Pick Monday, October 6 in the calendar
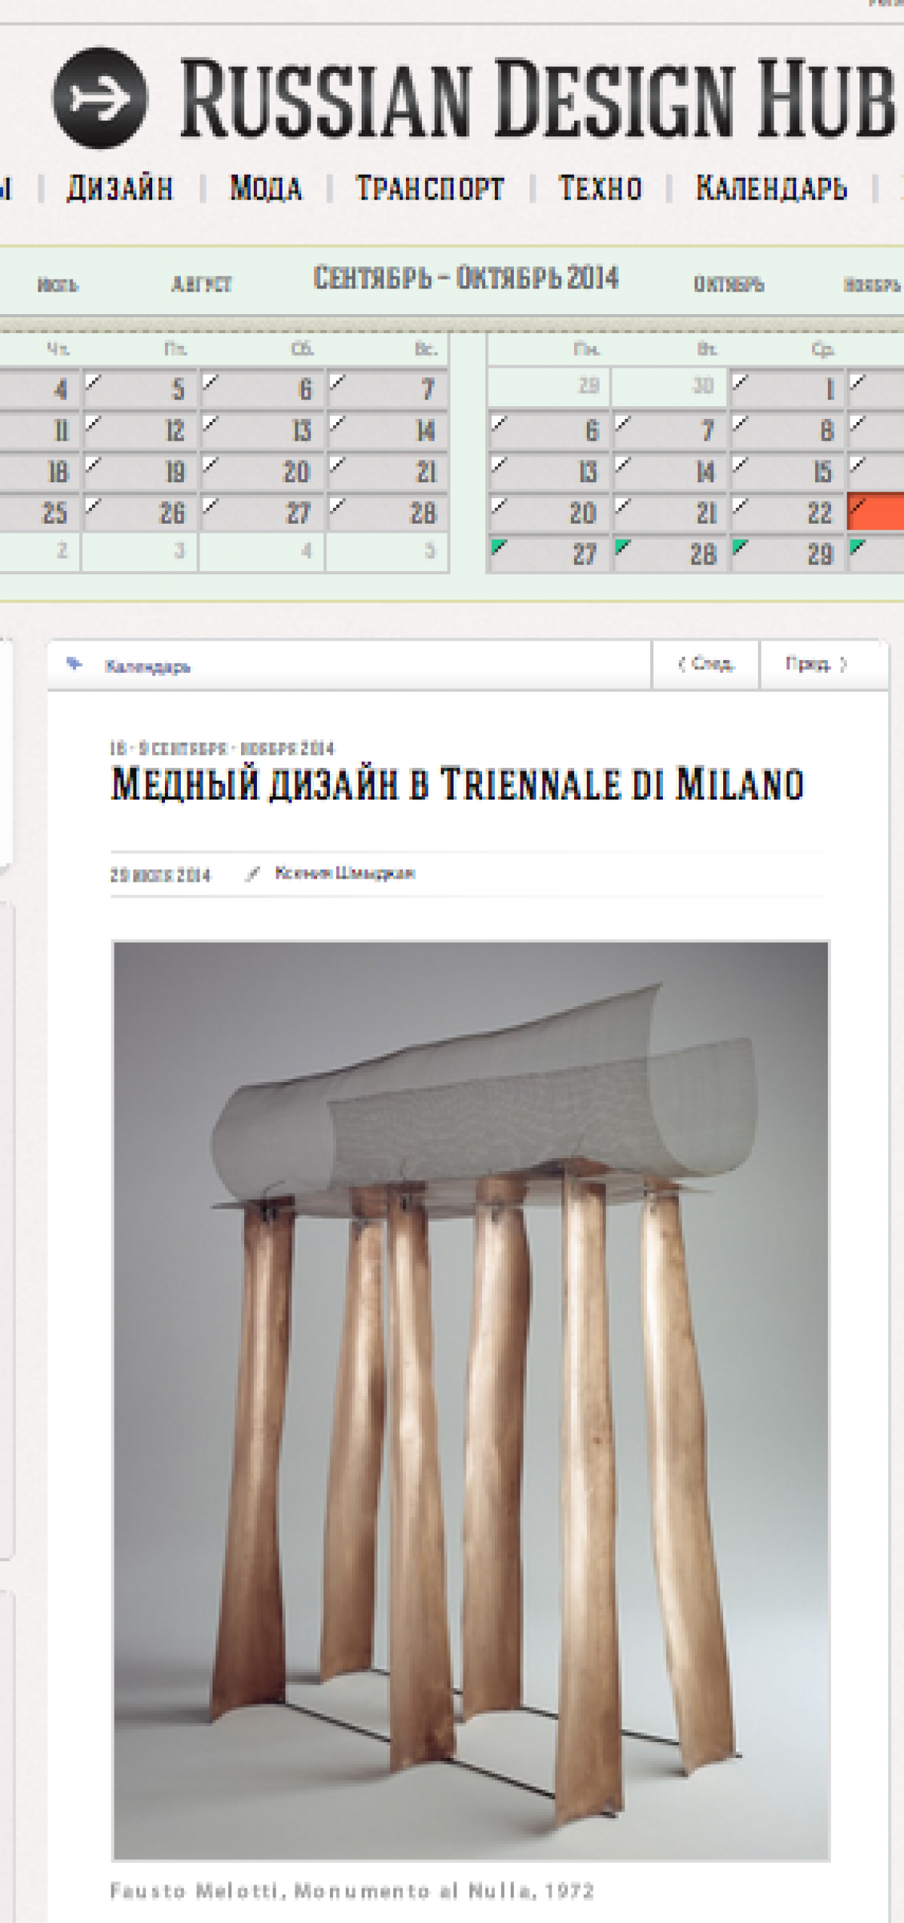Viewport: 904px width, 1923px height. pos(548,430)
